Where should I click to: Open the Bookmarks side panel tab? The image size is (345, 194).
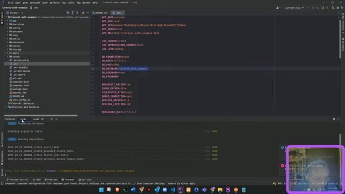(x=2, y=158)
